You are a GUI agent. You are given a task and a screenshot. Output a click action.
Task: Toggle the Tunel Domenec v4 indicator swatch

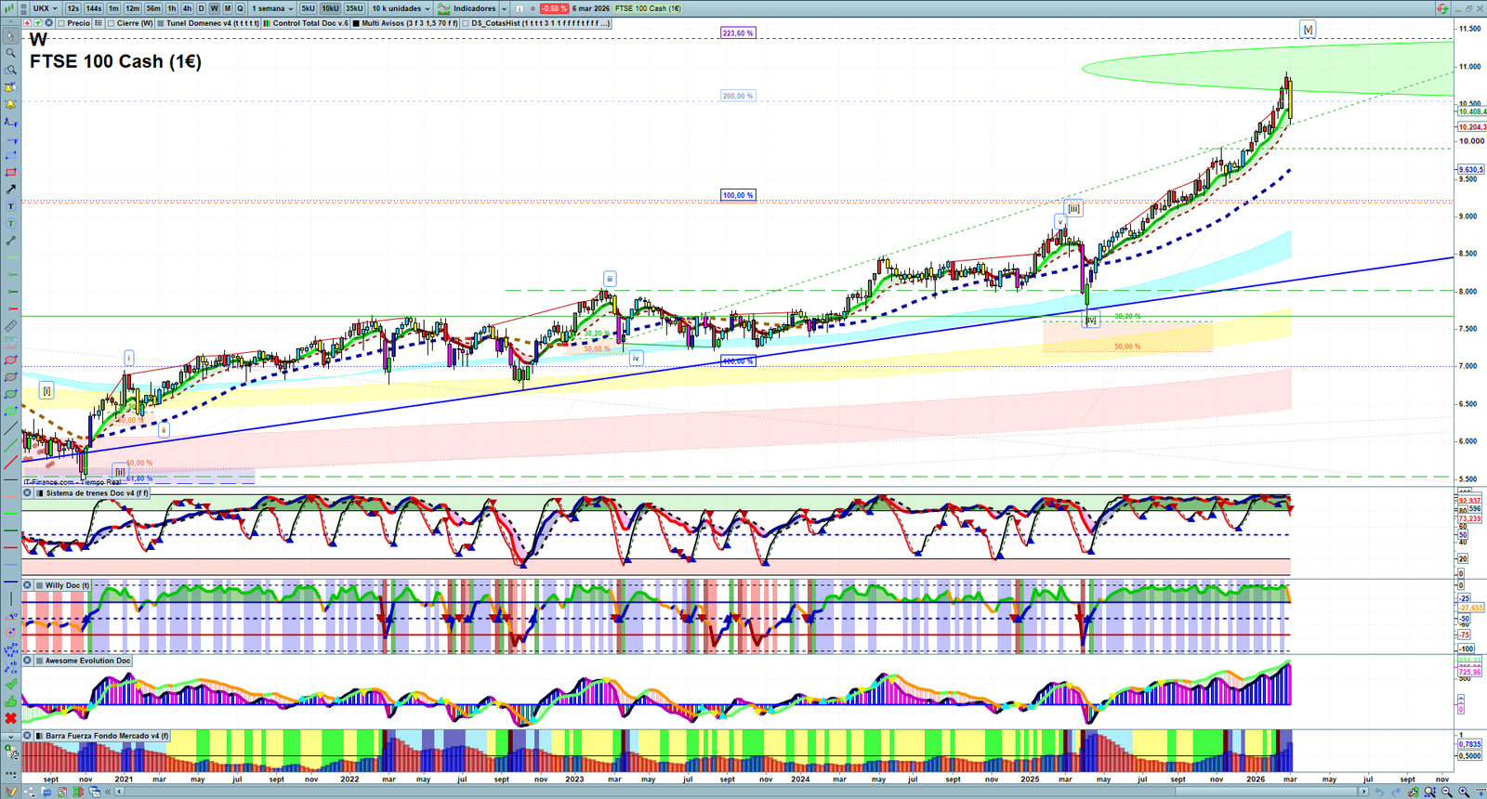[161, 23]
